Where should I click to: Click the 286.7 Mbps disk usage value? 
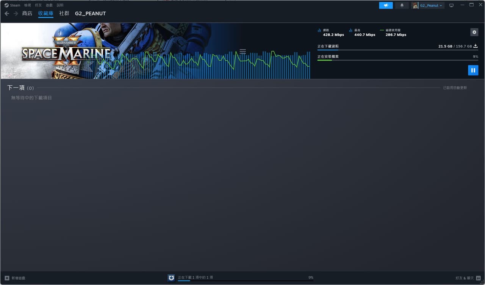pyautogui.click(x=396, y=35)
